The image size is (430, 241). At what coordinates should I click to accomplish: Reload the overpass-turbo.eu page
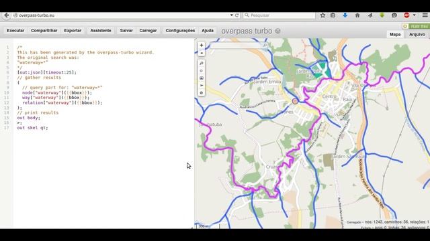pos(237,15)
